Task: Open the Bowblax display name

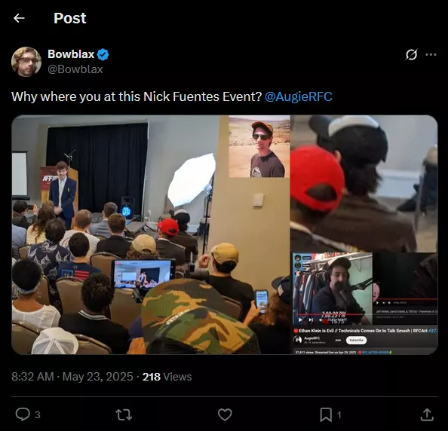Action: click(x=71, y=54)
